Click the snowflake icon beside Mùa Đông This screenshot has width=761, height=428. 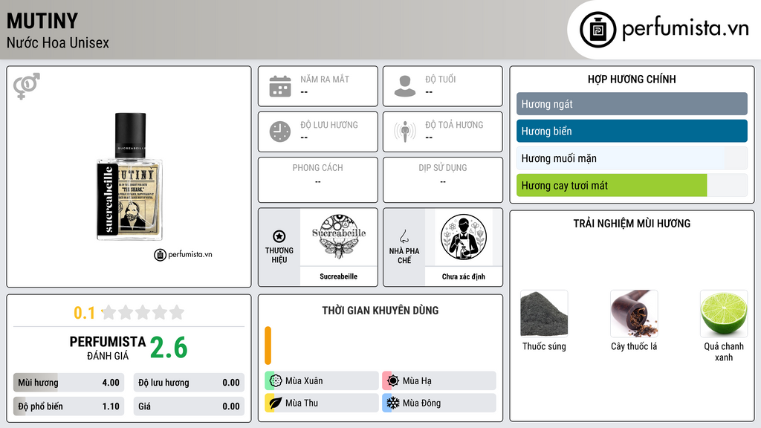(393, 403)
